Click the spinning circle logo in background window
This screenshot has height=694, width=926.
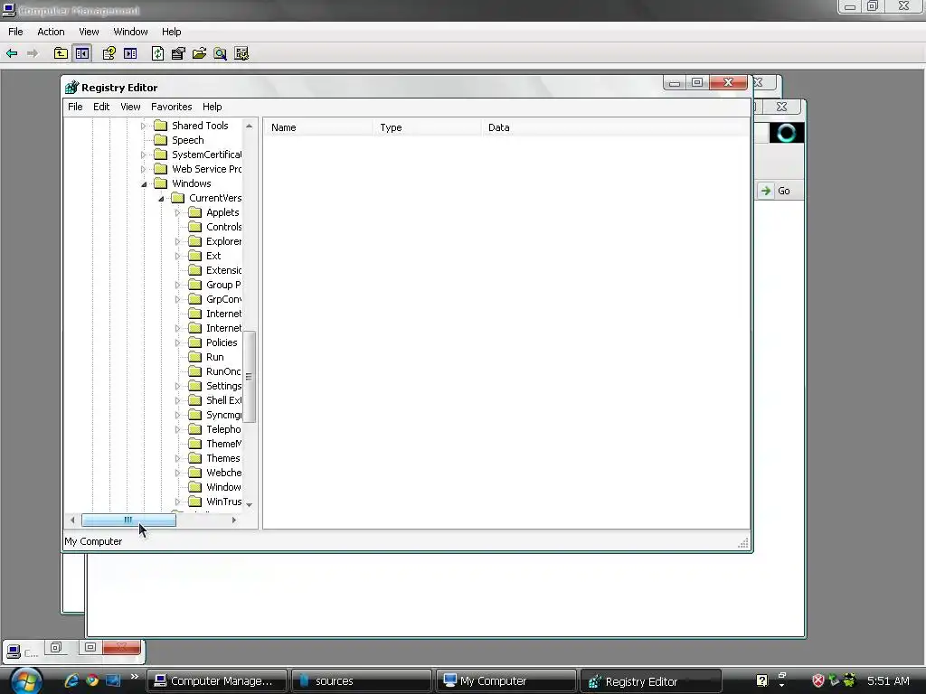pyautogui.click(x=787, y=133)
